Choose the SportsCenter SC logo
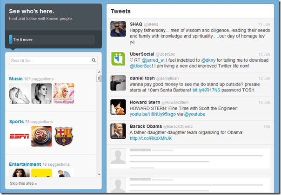This screenshot has height=195, width=281. pyautogui.click(x=41, y=136)
